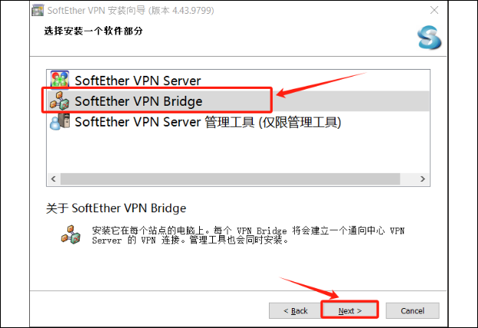The width and height of the screenshot is (478, 328).
Task: Click the Server 管理工具 icon in the list
Action: tap(60, 121)
